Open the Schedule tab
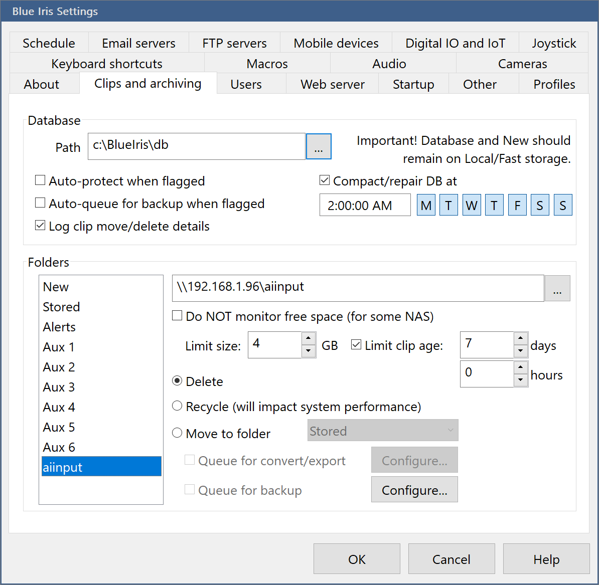 click(x=49, y=43)
